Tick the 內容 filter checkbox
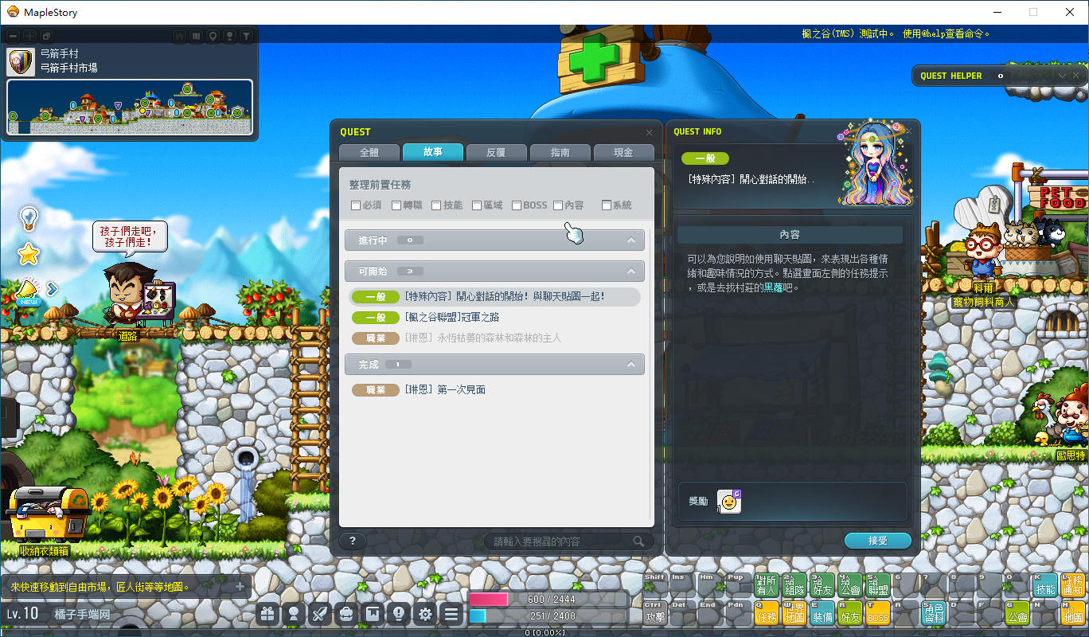The width and height of the screenshot is (1089, 637). (x=558, y=205)
